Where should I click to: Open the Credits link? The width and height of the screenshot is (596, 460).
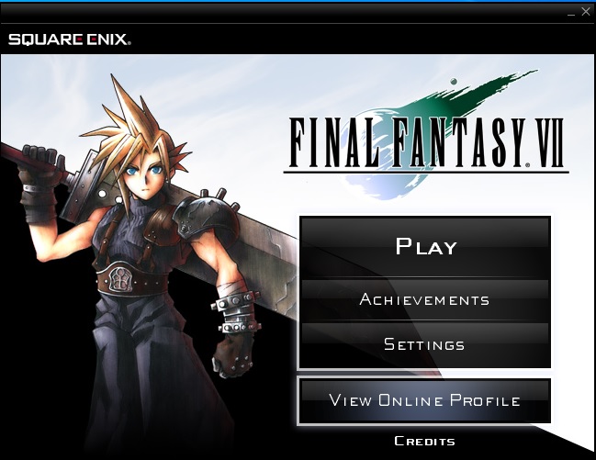tap(424, 441)
